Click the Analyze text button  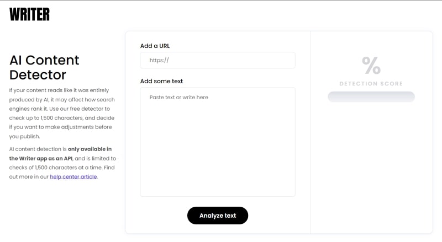[218, 216]
